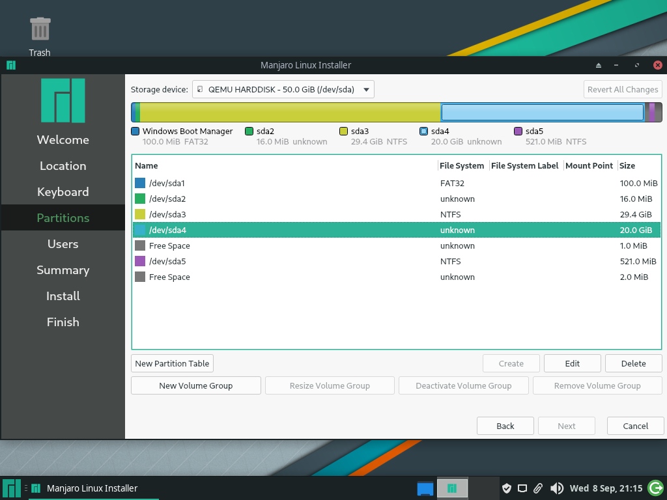Open the clipboard paperclip tray icon
Image resolution: width=667 pixels, height=500 pixels.
point(538,488)
